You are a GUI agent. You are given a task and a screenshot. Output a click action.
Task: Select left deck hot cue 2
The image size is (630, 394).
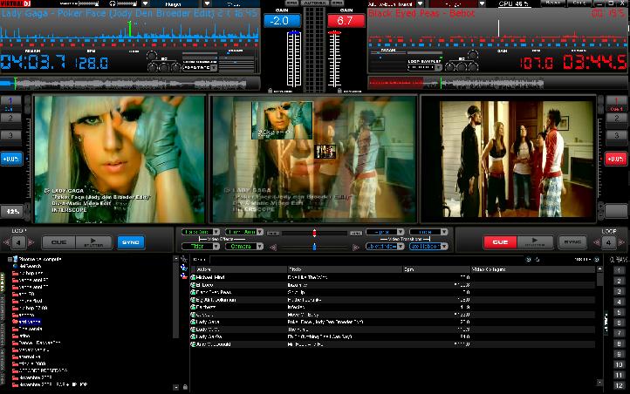click(10, 118)
